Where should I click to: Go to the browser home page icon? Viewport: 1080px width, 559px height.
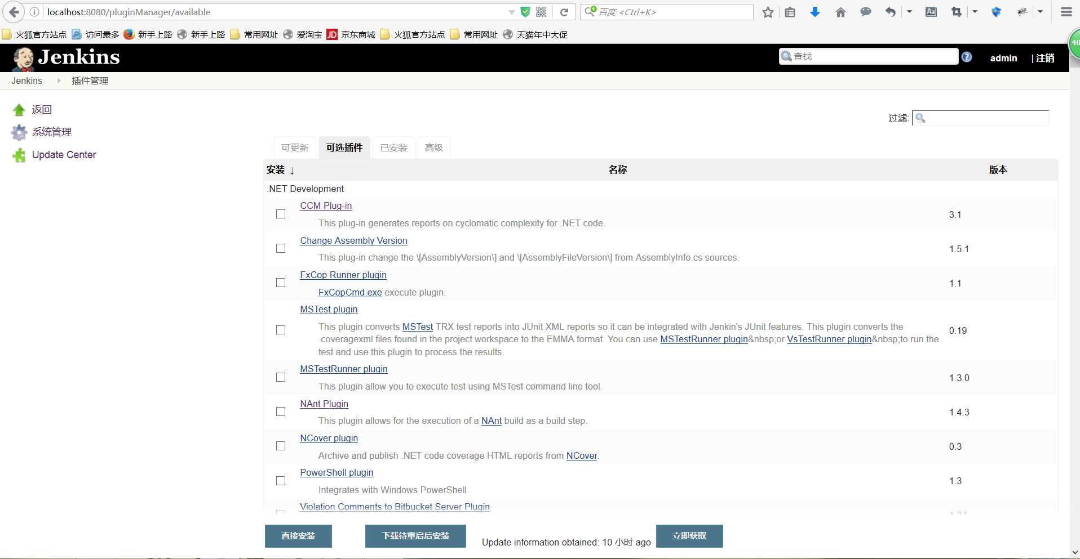pos(840,12)
